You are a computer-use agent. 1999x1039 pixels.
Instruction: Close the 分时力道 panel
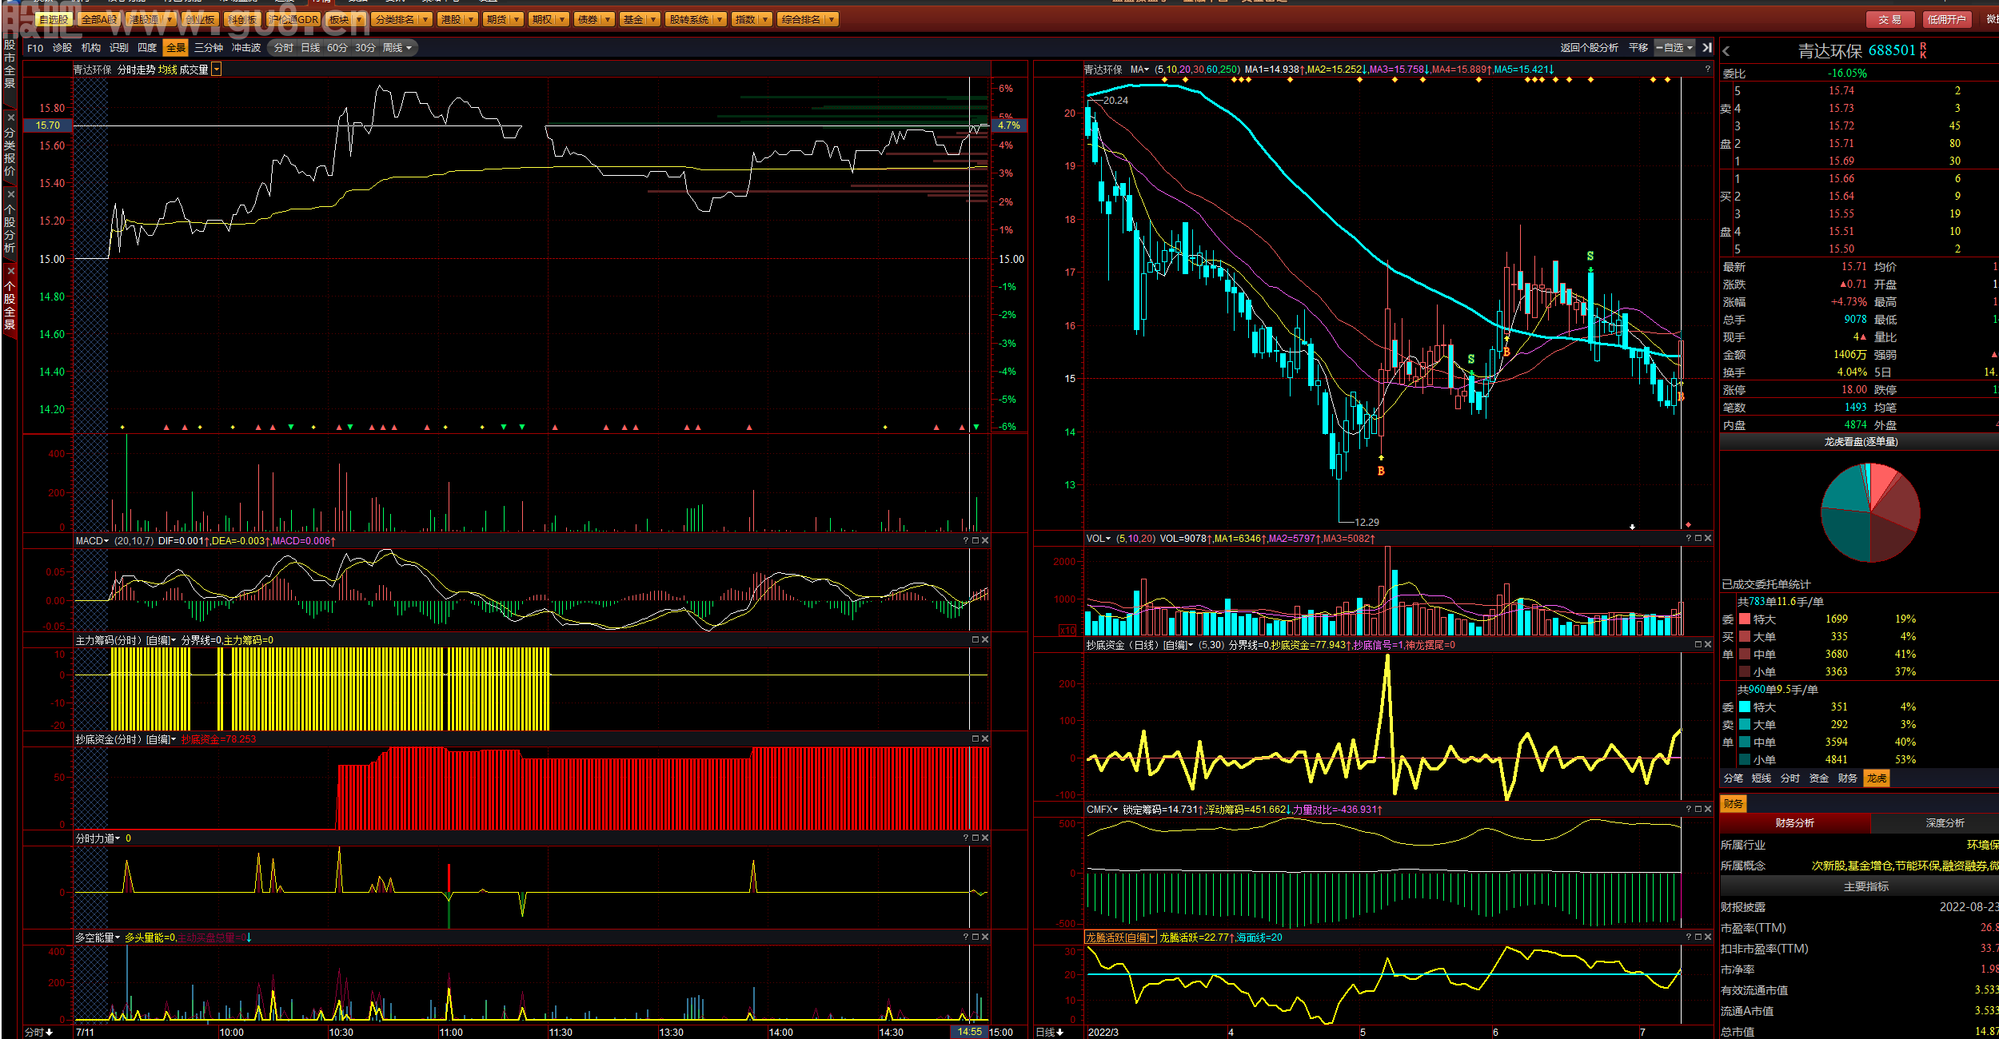coord(985,838)
